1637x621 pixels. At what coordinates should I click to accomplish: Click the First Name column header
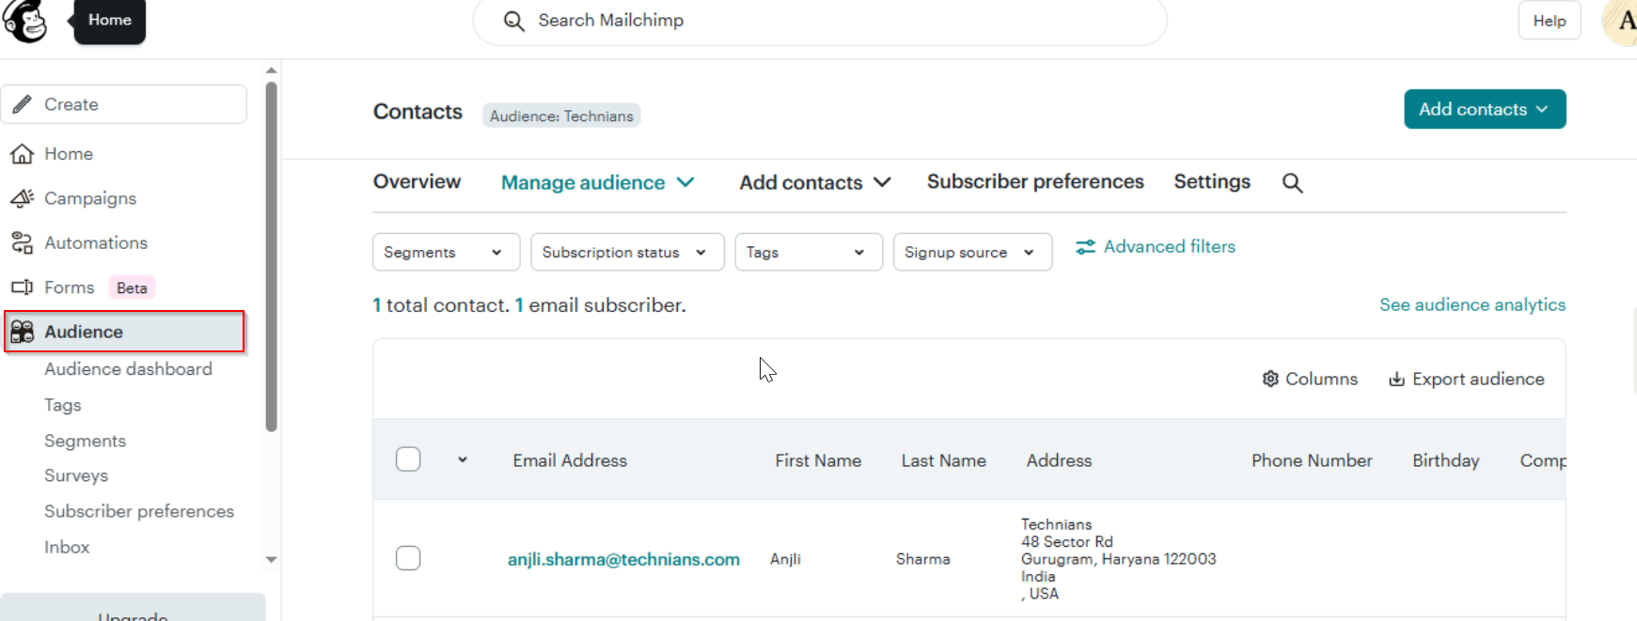coord(818,460)
